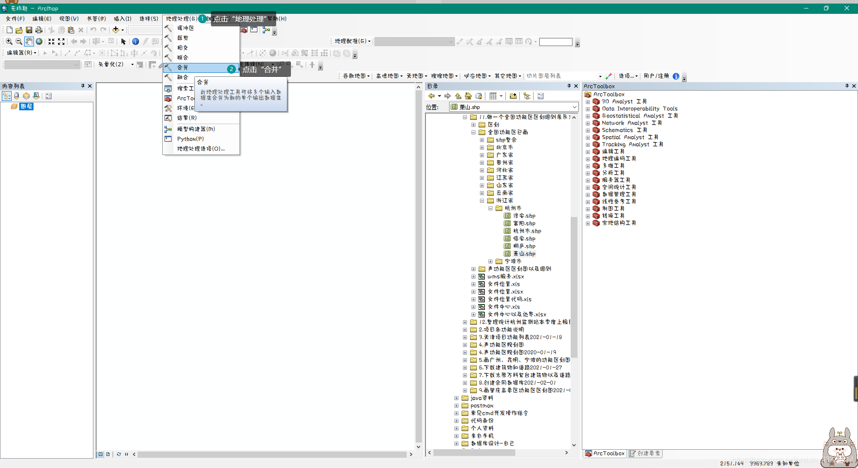The height and width of the screenshot is (468, 858).
Task: Switch to the ArcToolbox bottom tab
Action: click(605, 453)
